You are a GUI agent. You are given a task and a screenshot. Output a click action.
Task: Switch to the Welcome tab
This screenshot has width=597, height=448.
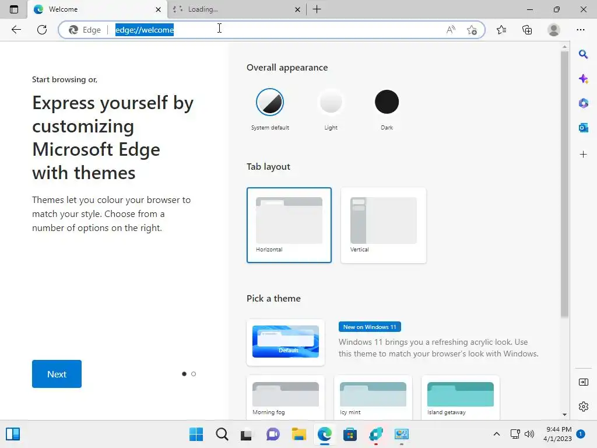click(x=97, y=9)
